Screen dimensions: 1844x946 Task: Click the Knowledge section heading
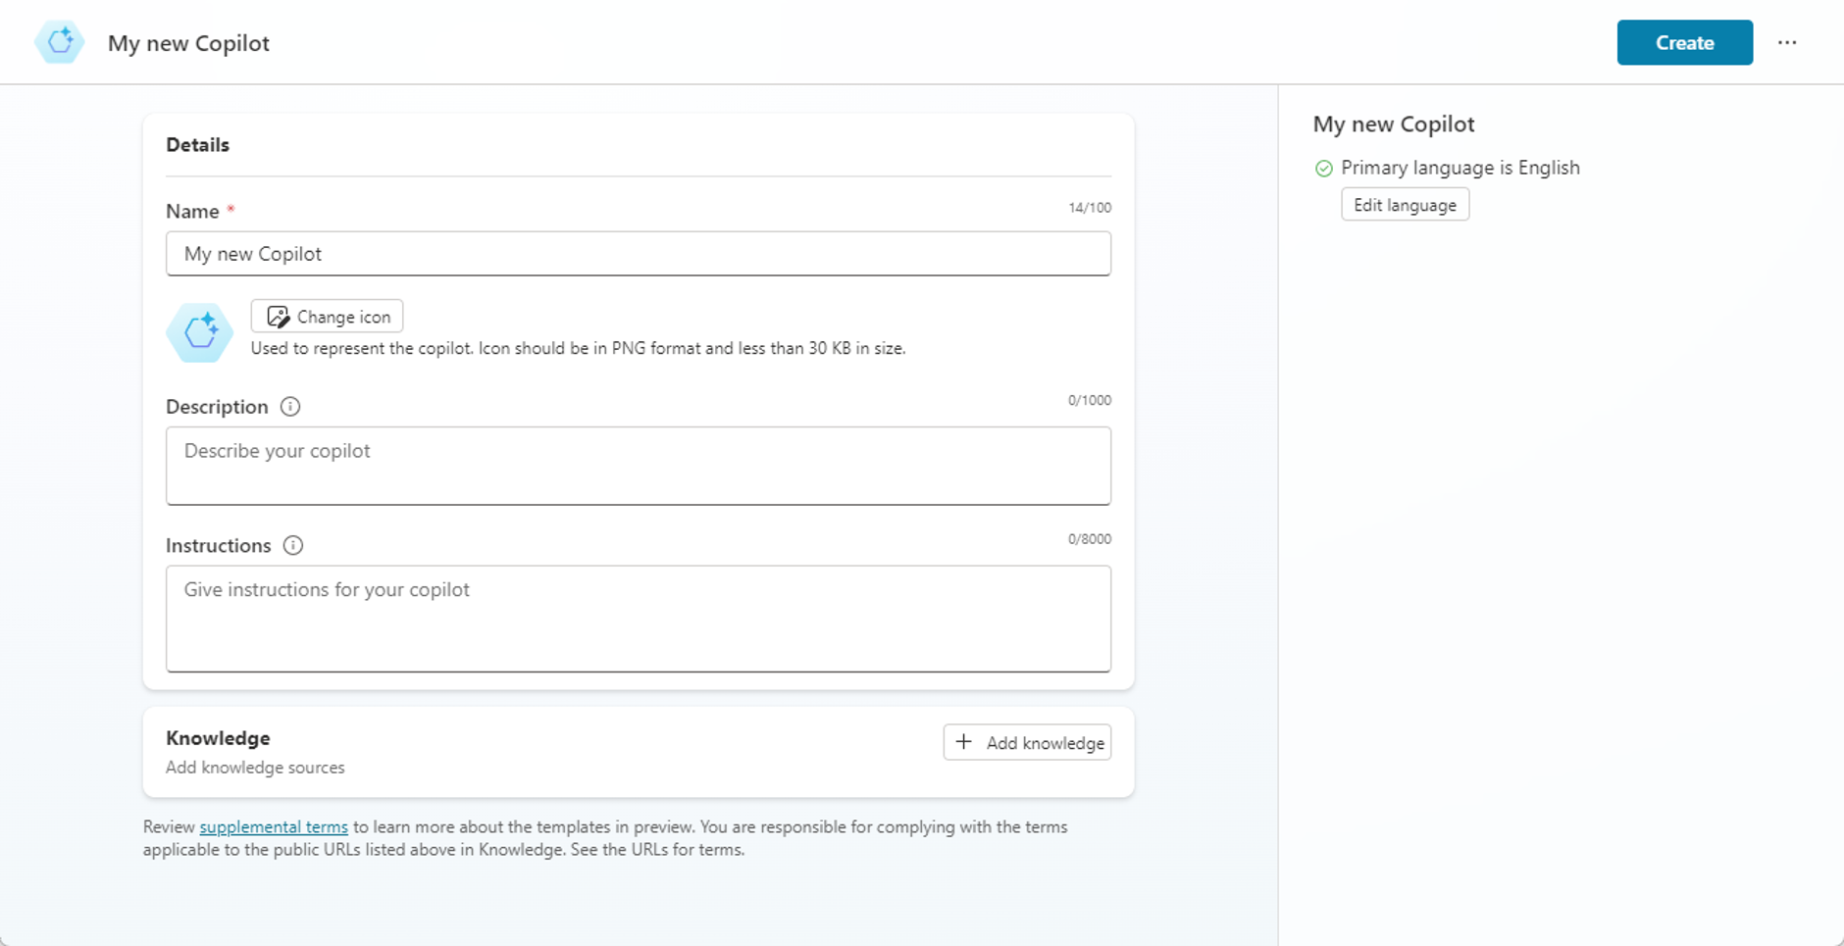point(218,738)
